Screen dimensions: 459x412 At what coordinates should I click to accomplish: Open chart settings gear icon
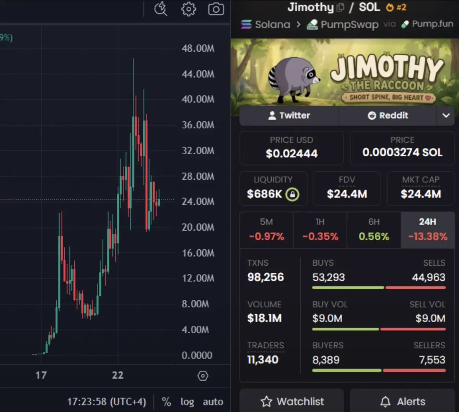189,9
